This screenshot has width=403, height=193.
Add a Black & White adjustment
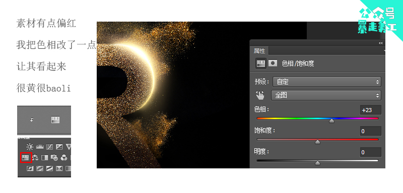point(45,157)
